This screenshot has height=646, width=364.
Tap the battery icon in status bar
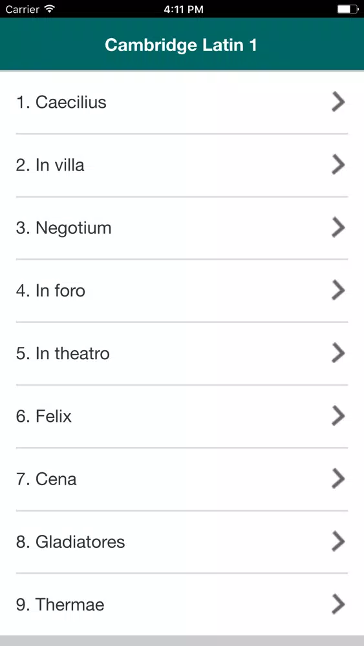click(347, 8)
